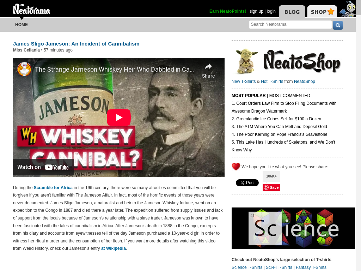Click the robot mascot icon
This screenshot has height=271, width=361.
point(348,9)
